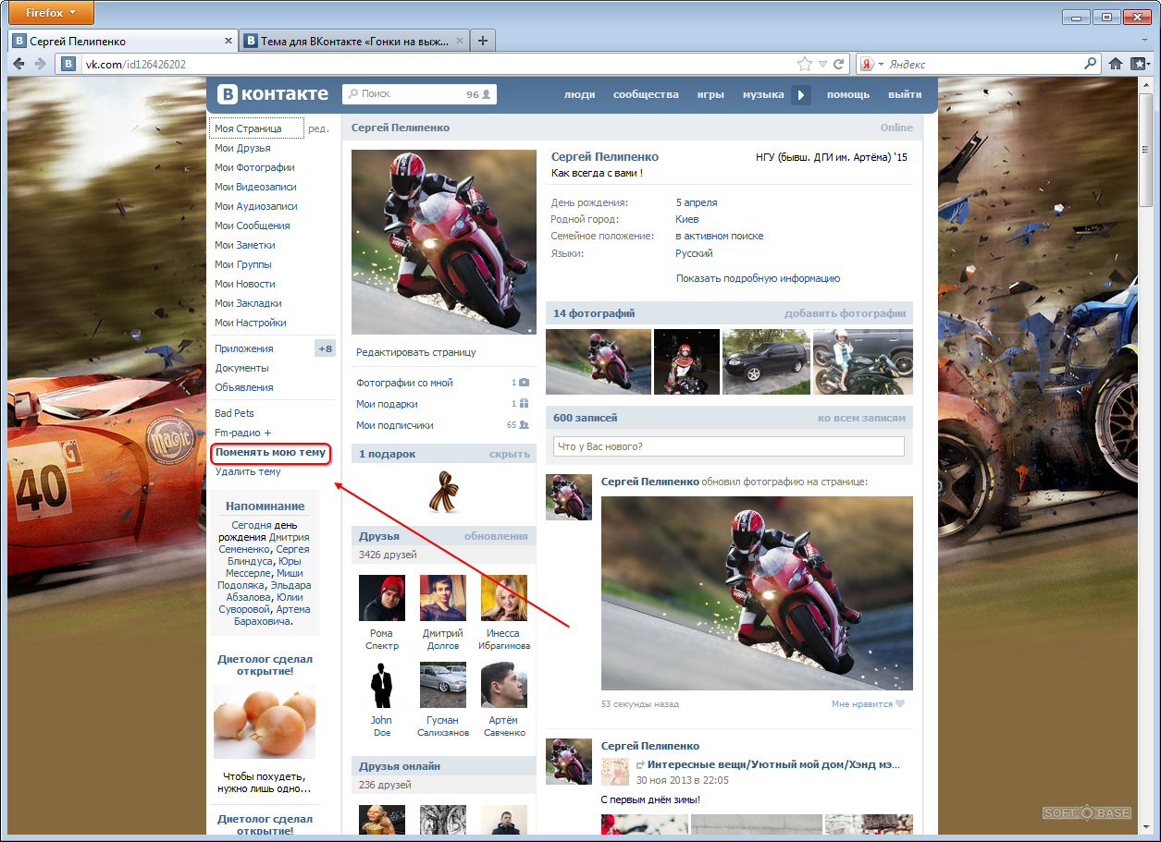Click the +8 applications counter badge

click(325, 348)
